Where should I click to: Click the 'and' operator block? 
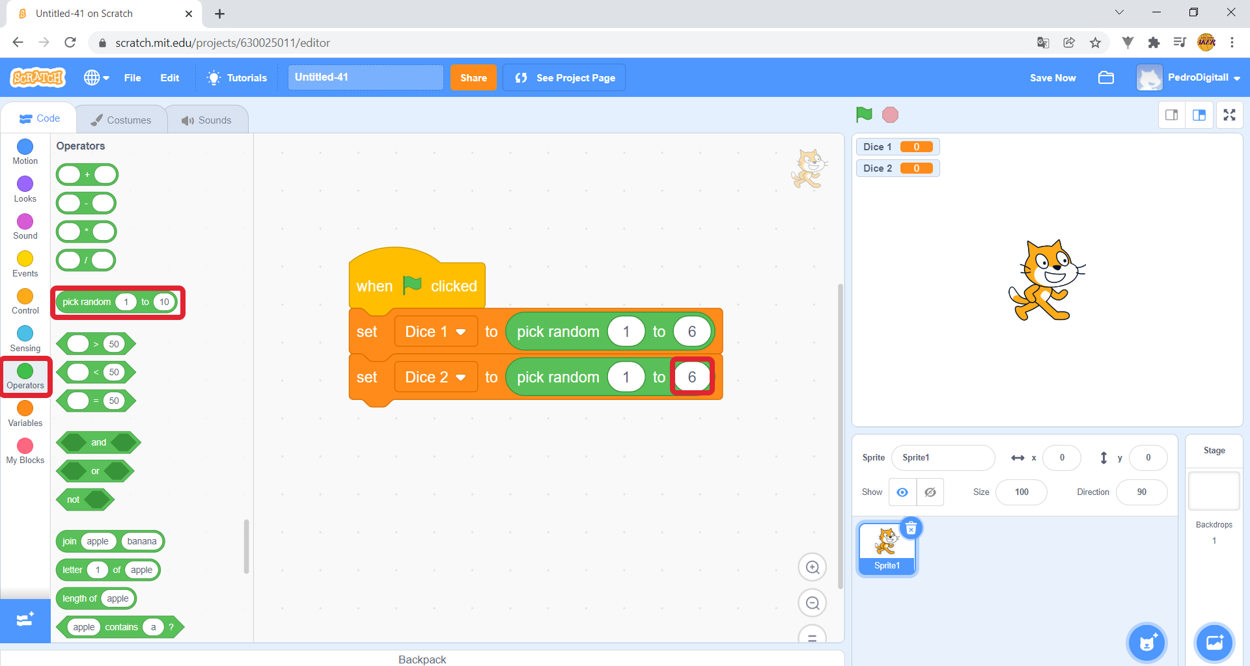click(x=98, y=442)
